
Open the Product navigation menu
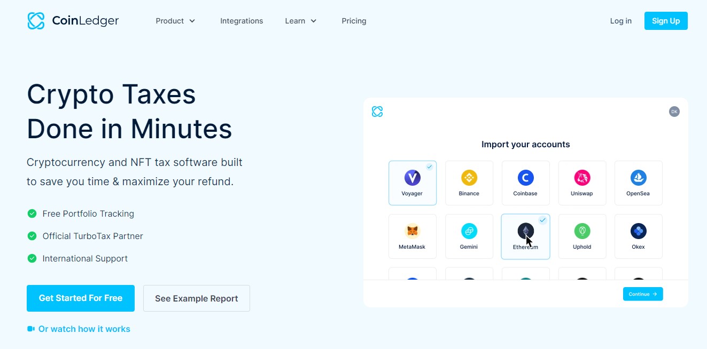click(176, 21)
